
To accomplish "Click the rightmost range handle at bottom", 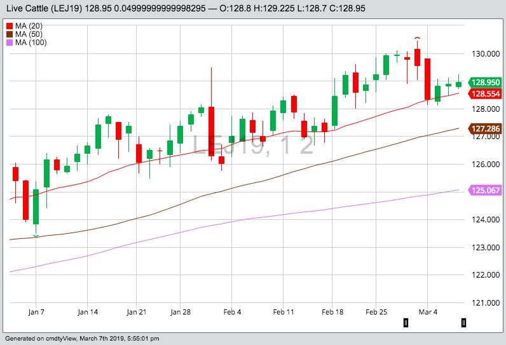I will pyautogui.click(x=464, y=323).
